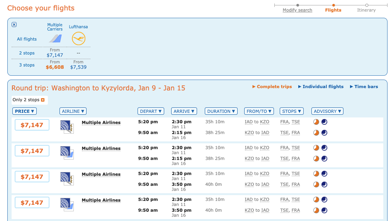Click the Multiple Carriers tail fin icon
391x221 pixels.
pyautogui.click(x=55, y=39)
